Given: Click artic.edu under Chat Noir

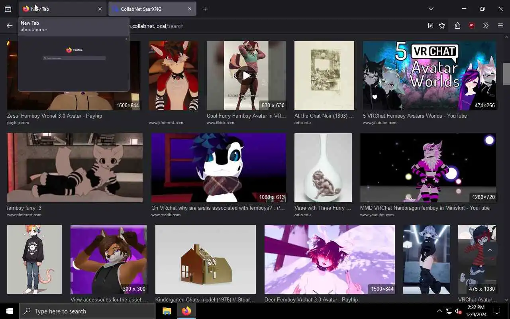Looking at the screenshot, I should 302,123.
